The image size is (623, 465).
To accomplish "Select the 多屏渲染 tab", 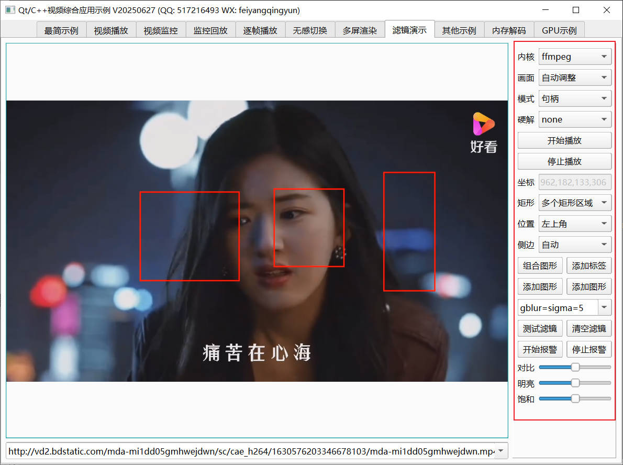I will [x=360, y=30].
